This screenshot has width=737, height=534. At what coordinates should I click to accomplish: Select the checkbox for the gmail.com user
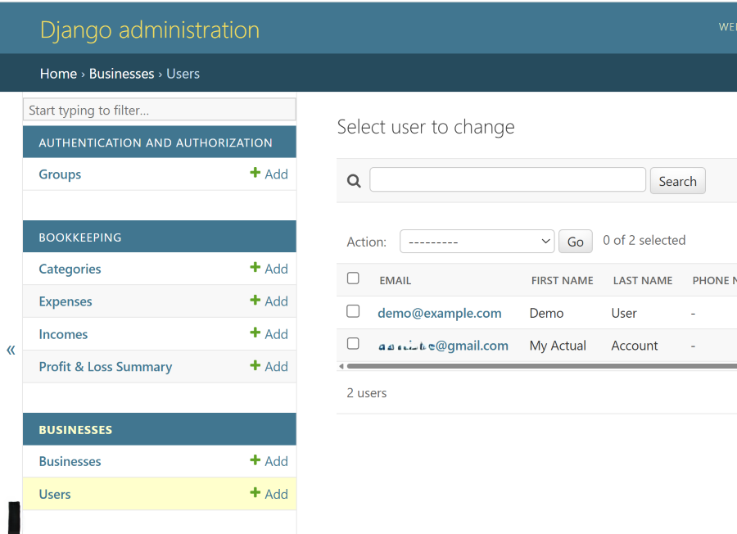[x=353, y=344]
